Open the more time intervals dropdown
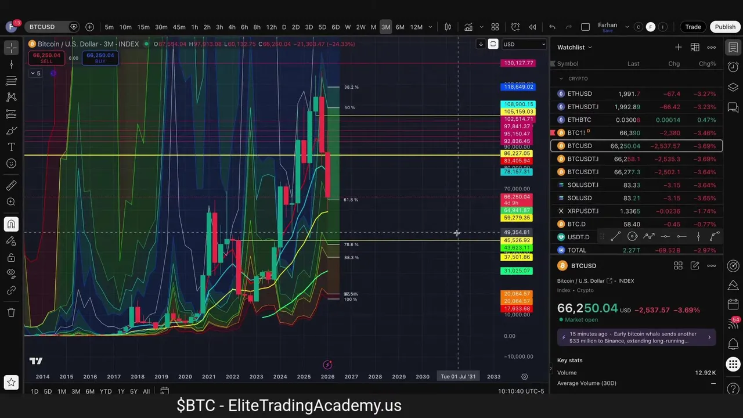 430,27
